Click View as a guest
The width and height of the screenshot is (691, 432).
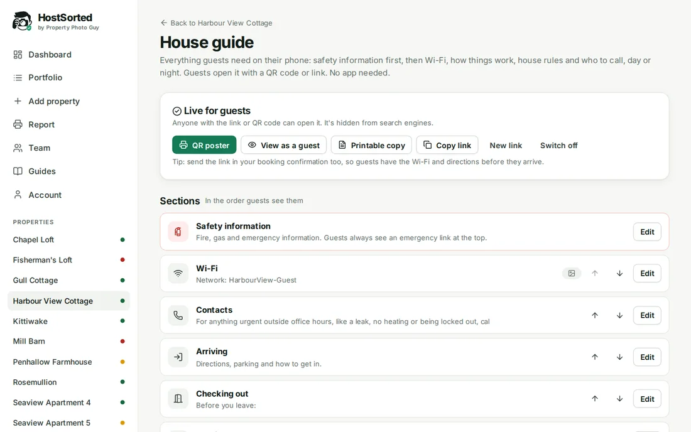tap(284, 145)
